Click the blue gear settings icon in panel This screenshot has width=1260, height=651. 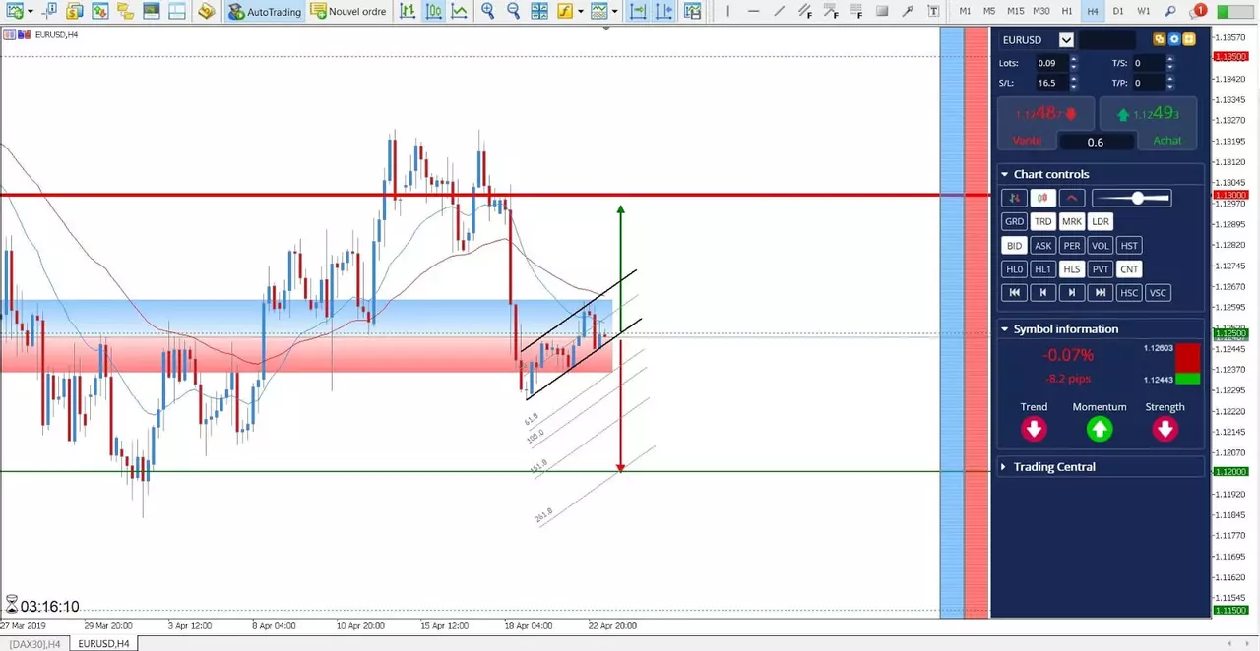pyautogui.click(x=1173, y=39)
